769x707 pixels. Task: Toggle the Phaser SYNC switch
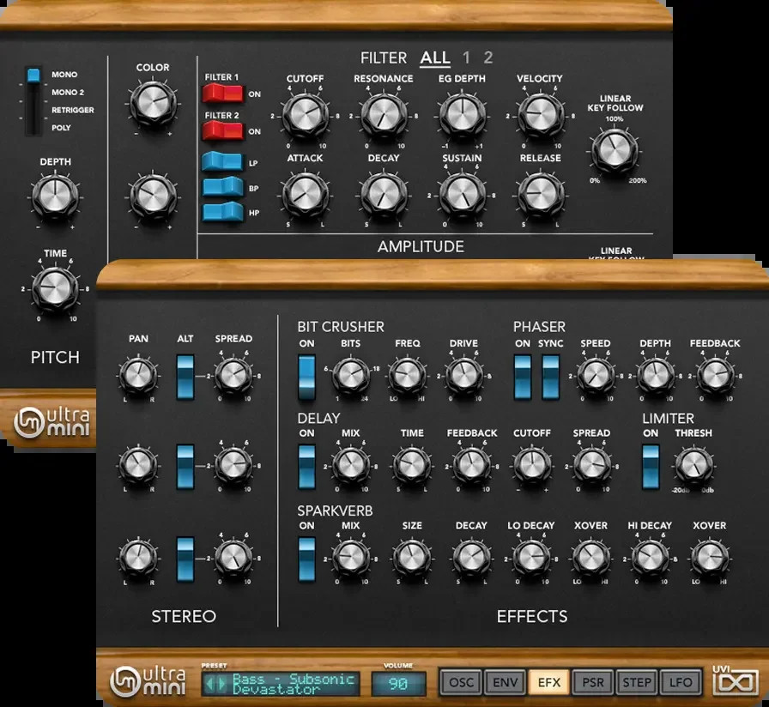pos(550,378)
